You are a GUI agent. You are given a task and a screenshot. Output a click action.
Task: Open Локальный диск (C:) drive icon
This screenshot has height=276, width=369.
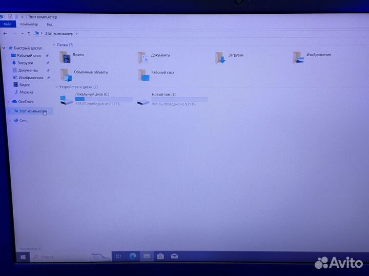(66, 100)
